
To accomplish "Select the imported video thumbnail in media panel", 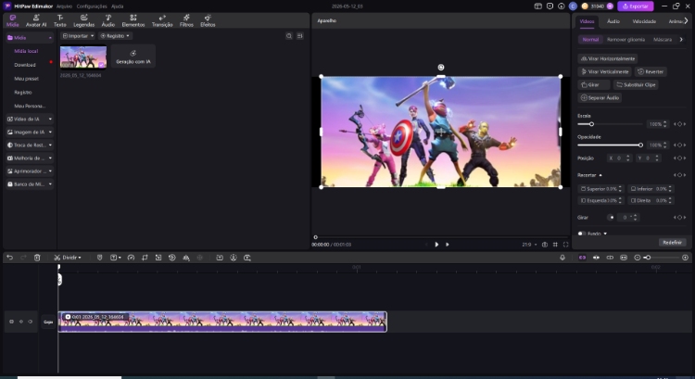I will 83,57.
